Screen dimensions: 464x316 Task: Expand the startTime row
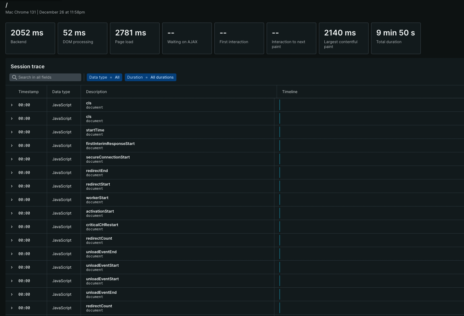coord(12,132)
